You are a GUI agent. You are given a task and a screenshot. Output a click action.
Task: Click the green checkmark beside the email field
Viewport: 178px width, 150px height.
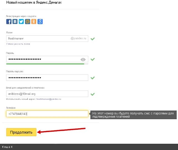(93, 94)
